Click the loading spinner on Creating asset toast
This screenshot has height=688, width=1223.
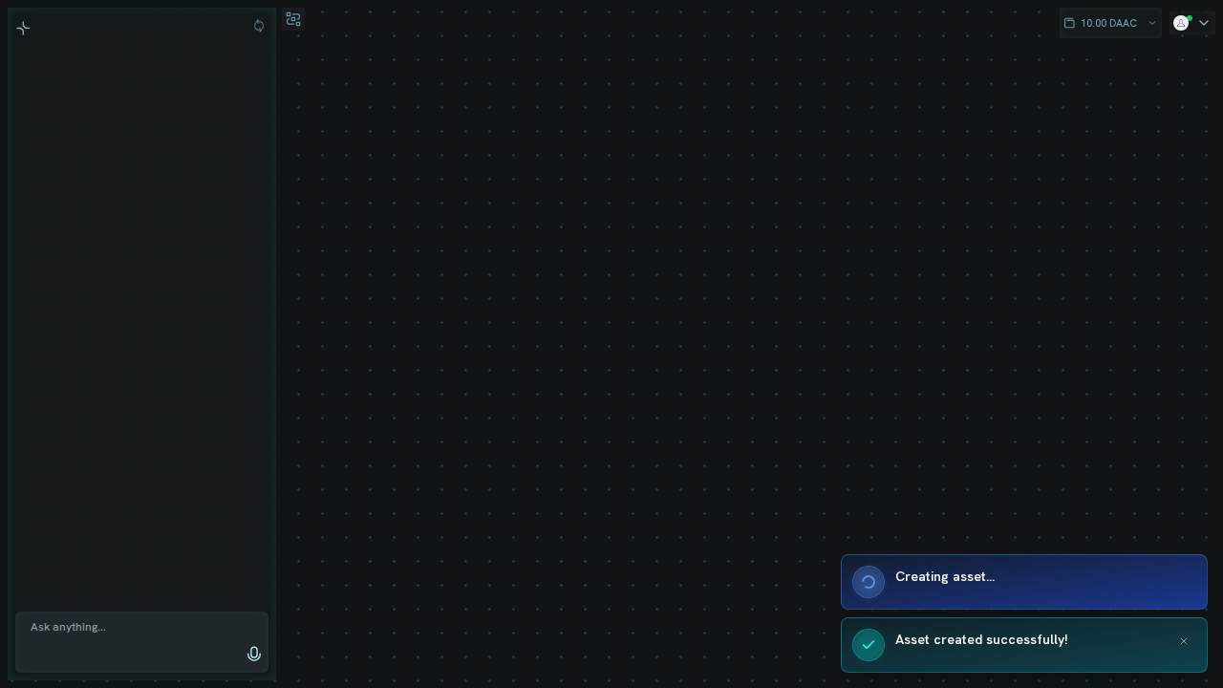click(869, 582)
